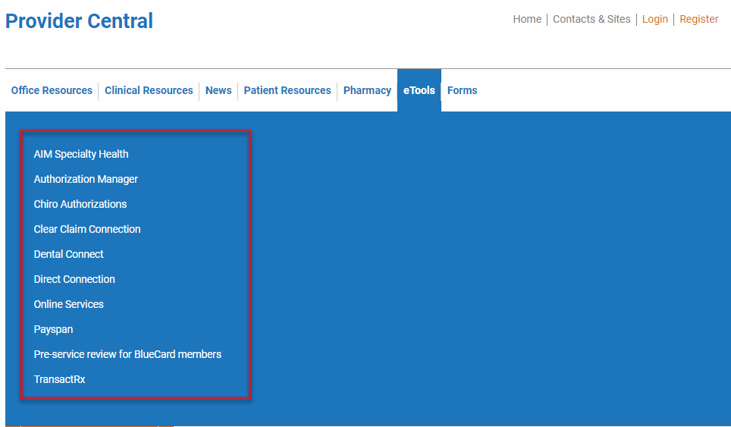Go to Online Services
This screenshot has width=731, height=427.
tap(68, 304)
